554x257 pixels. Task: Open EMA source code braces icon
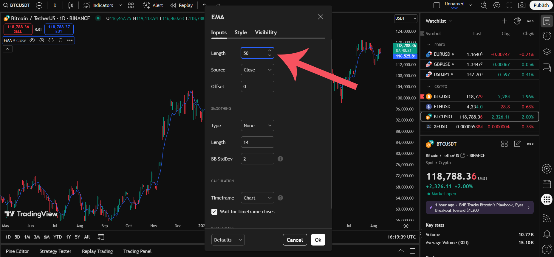51,40
